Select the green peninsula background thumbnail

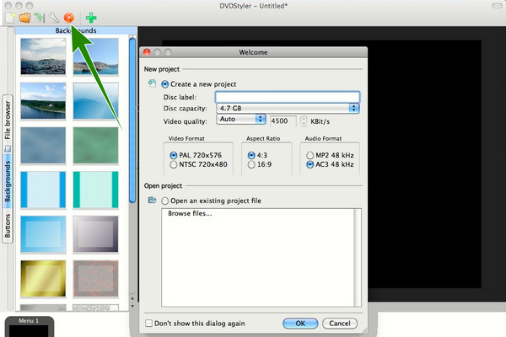(x=43, y=101)
